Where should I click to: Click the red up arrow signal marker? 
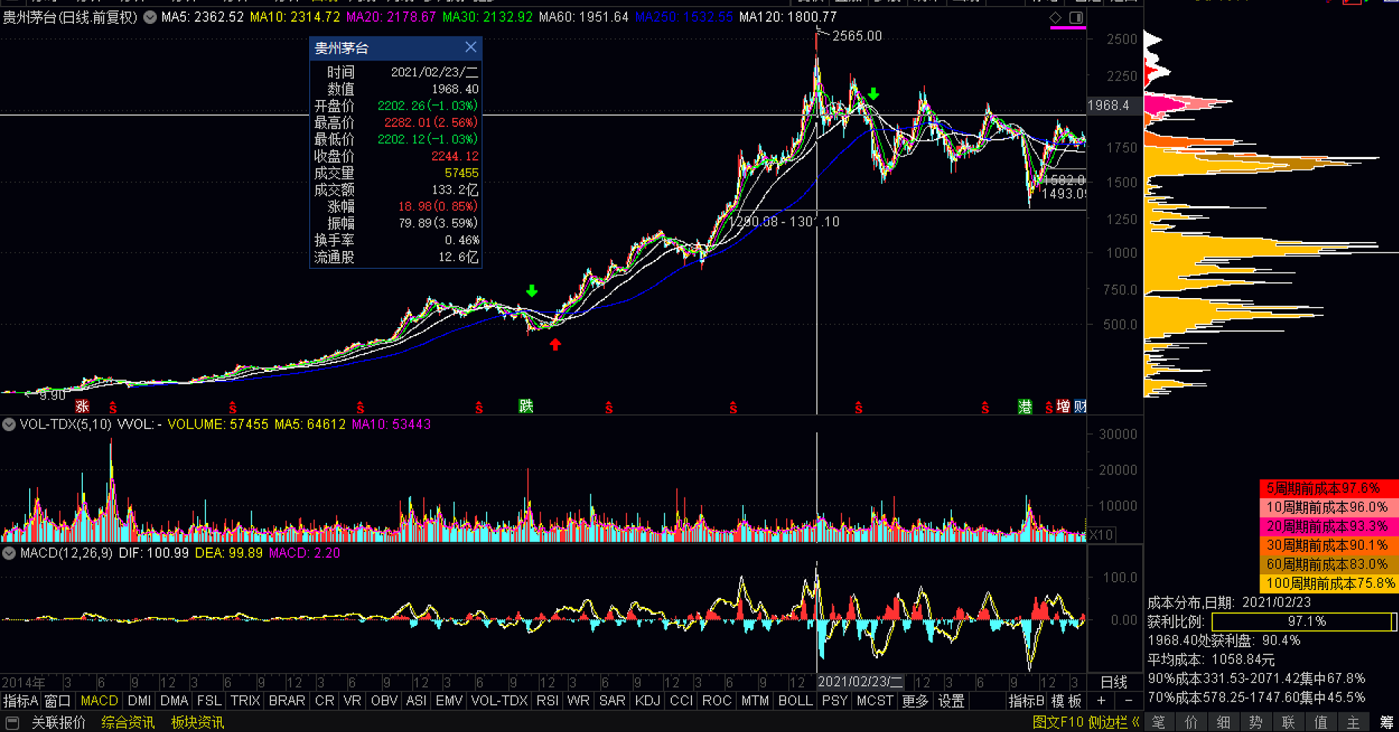555,344
